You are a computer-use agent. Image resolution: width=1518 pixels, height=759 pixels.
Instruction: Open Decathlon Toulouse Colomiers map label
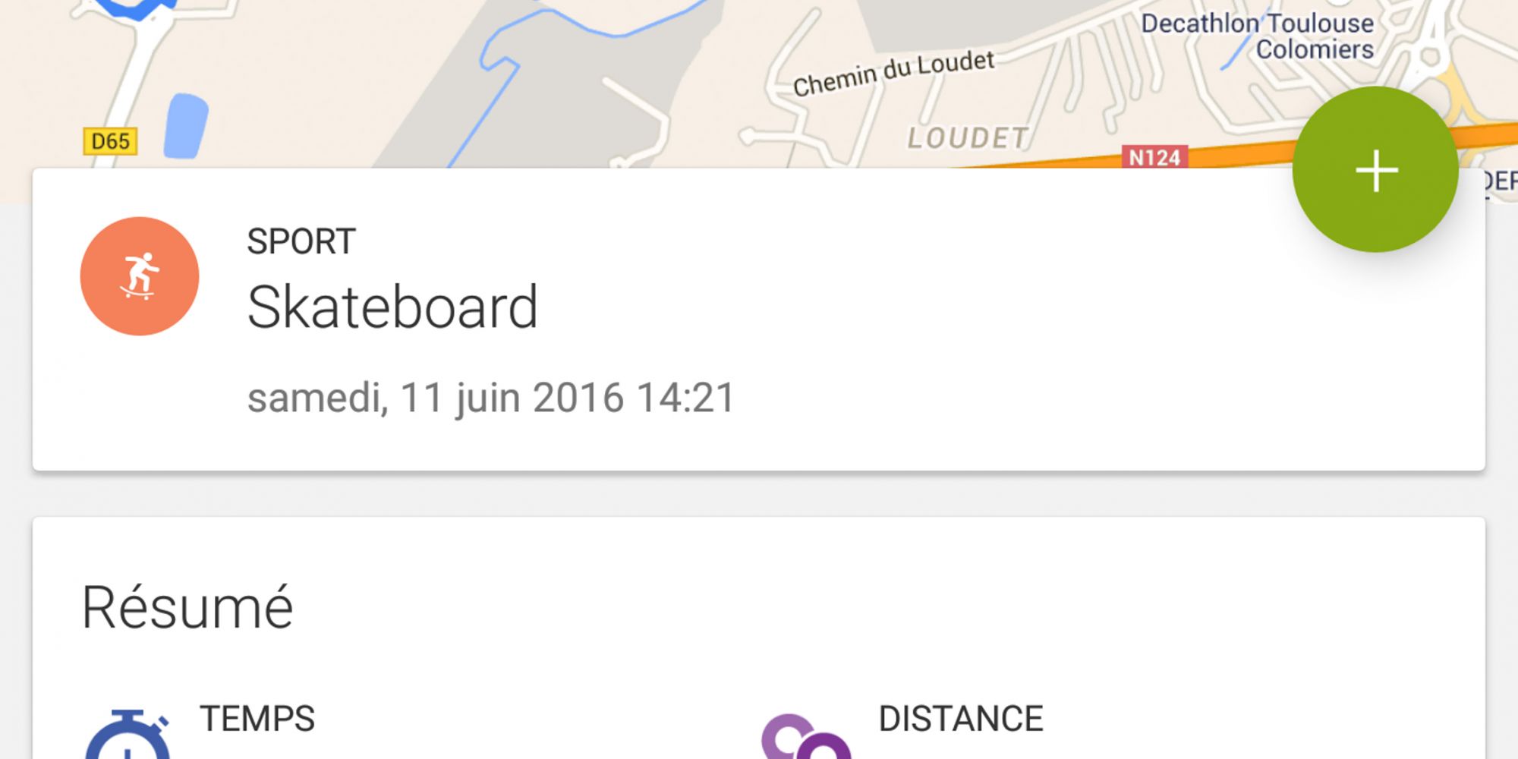tap(1258, 36)
